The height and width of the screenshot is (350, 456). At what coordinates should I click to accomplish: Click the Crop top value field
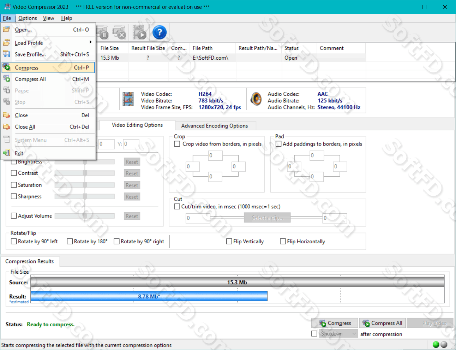coord(215,155)
